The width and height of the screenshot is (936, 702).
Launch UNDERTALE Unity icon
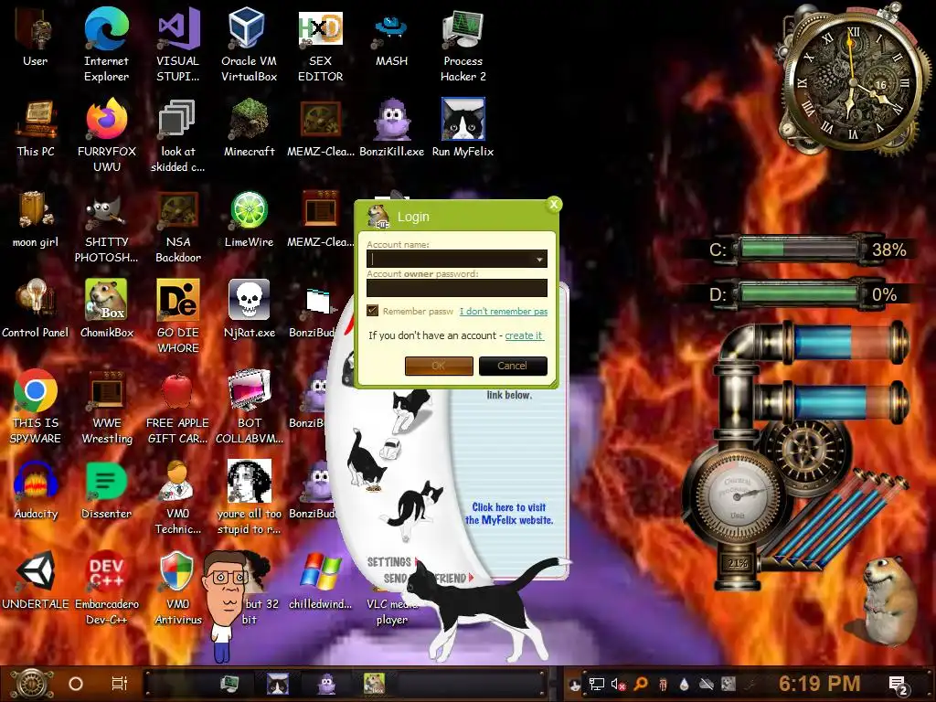[x=36, y=573]
